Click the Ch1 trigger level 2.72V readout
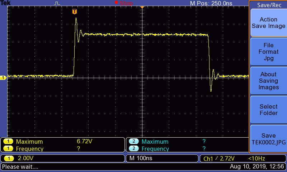 pyautogui.click(x=219, y=158)
